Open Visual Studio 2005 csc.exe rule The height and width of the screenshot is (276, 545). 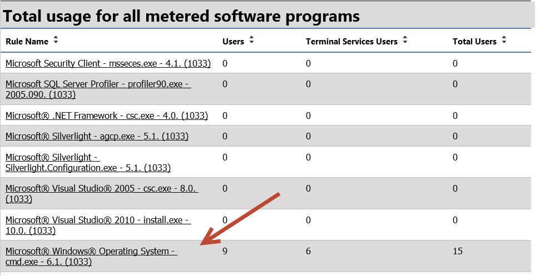coord(102,193)
